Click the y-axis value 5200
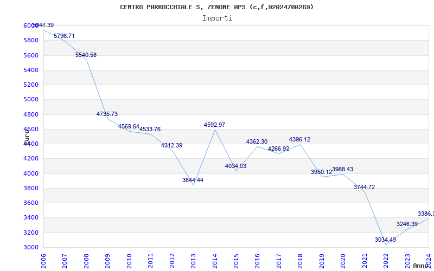 [31, 85]
